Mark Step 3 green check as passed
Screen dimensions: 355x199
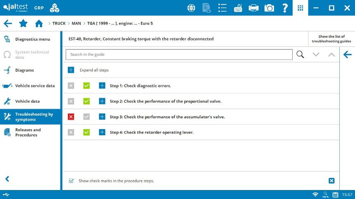point(87,117)
